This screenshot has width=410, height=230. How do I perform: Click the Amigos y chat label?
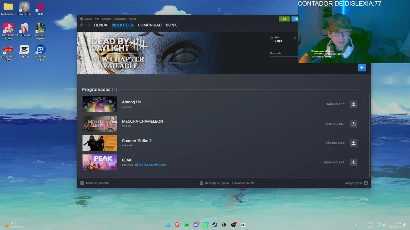click(354, 183)
